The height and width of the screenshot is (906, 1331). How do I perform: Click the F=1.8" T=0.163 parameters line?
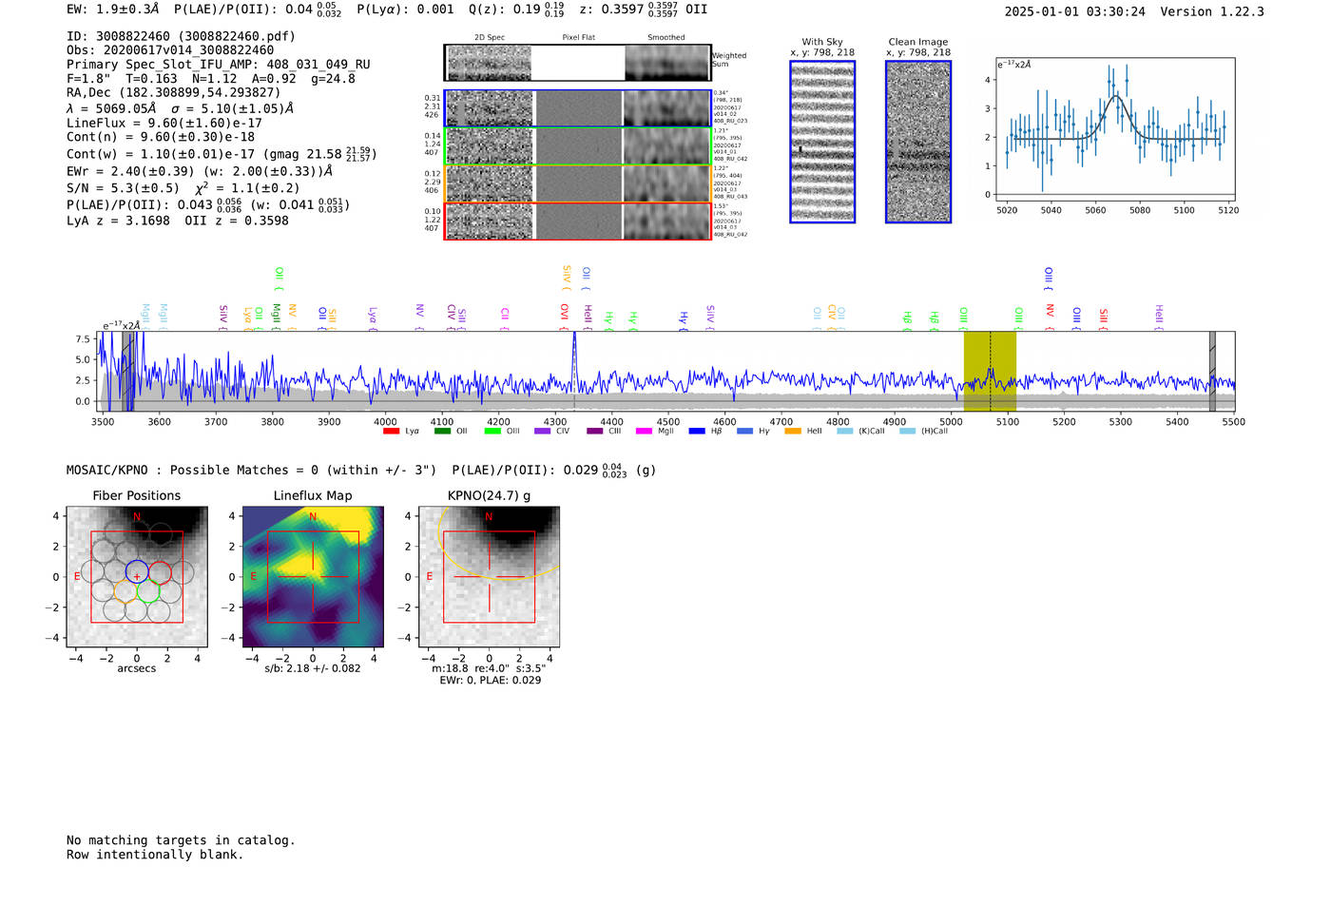[211, 79]
